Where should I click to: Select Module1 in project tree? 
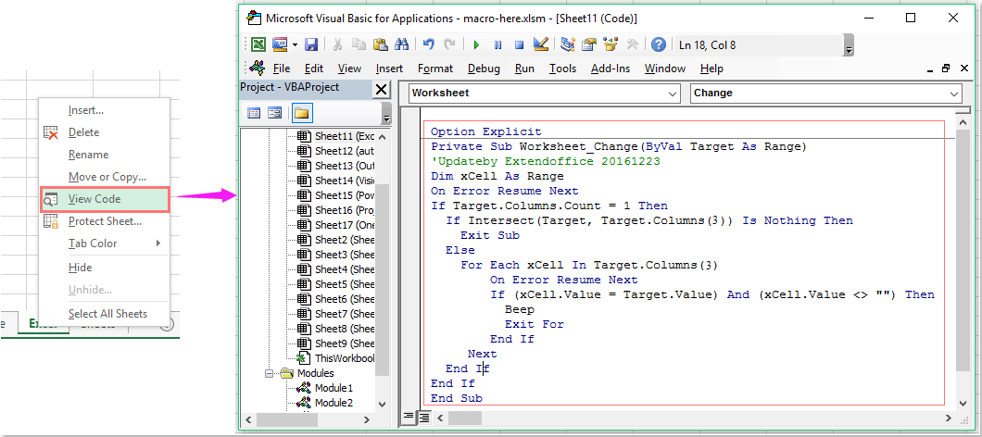333,388
